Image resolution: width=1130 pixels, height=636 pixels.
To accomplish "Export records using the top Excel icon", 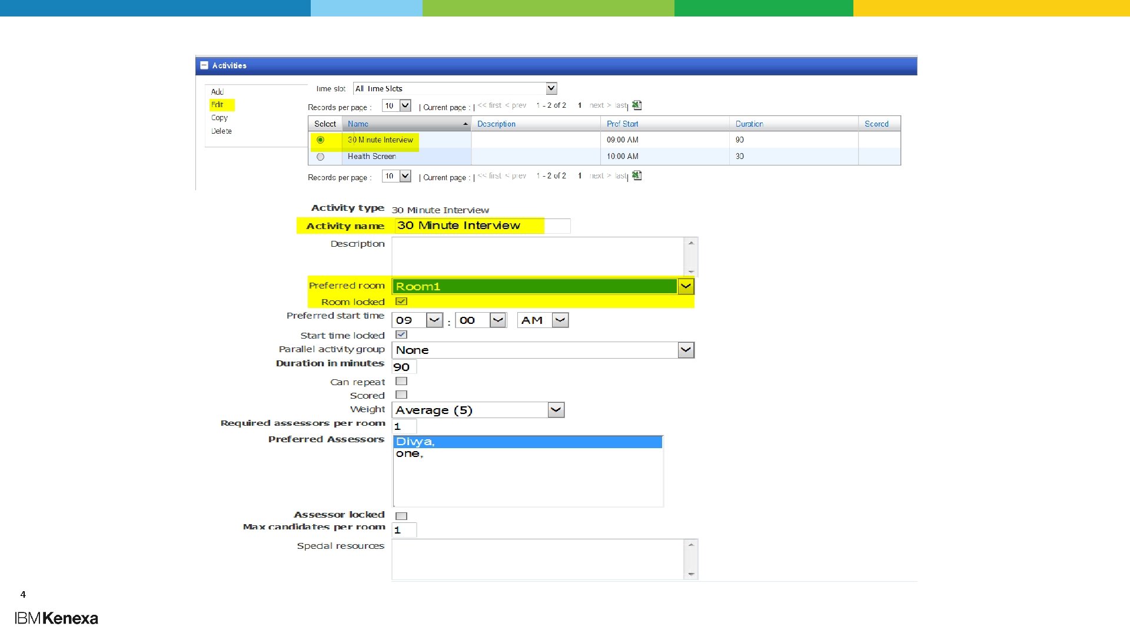I will (x=637, y=105).
